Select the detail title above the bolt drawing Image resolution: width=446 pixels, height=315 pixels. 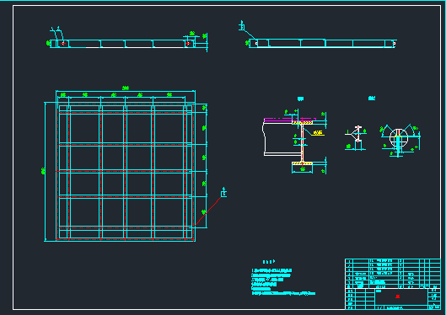coord(372,99)
